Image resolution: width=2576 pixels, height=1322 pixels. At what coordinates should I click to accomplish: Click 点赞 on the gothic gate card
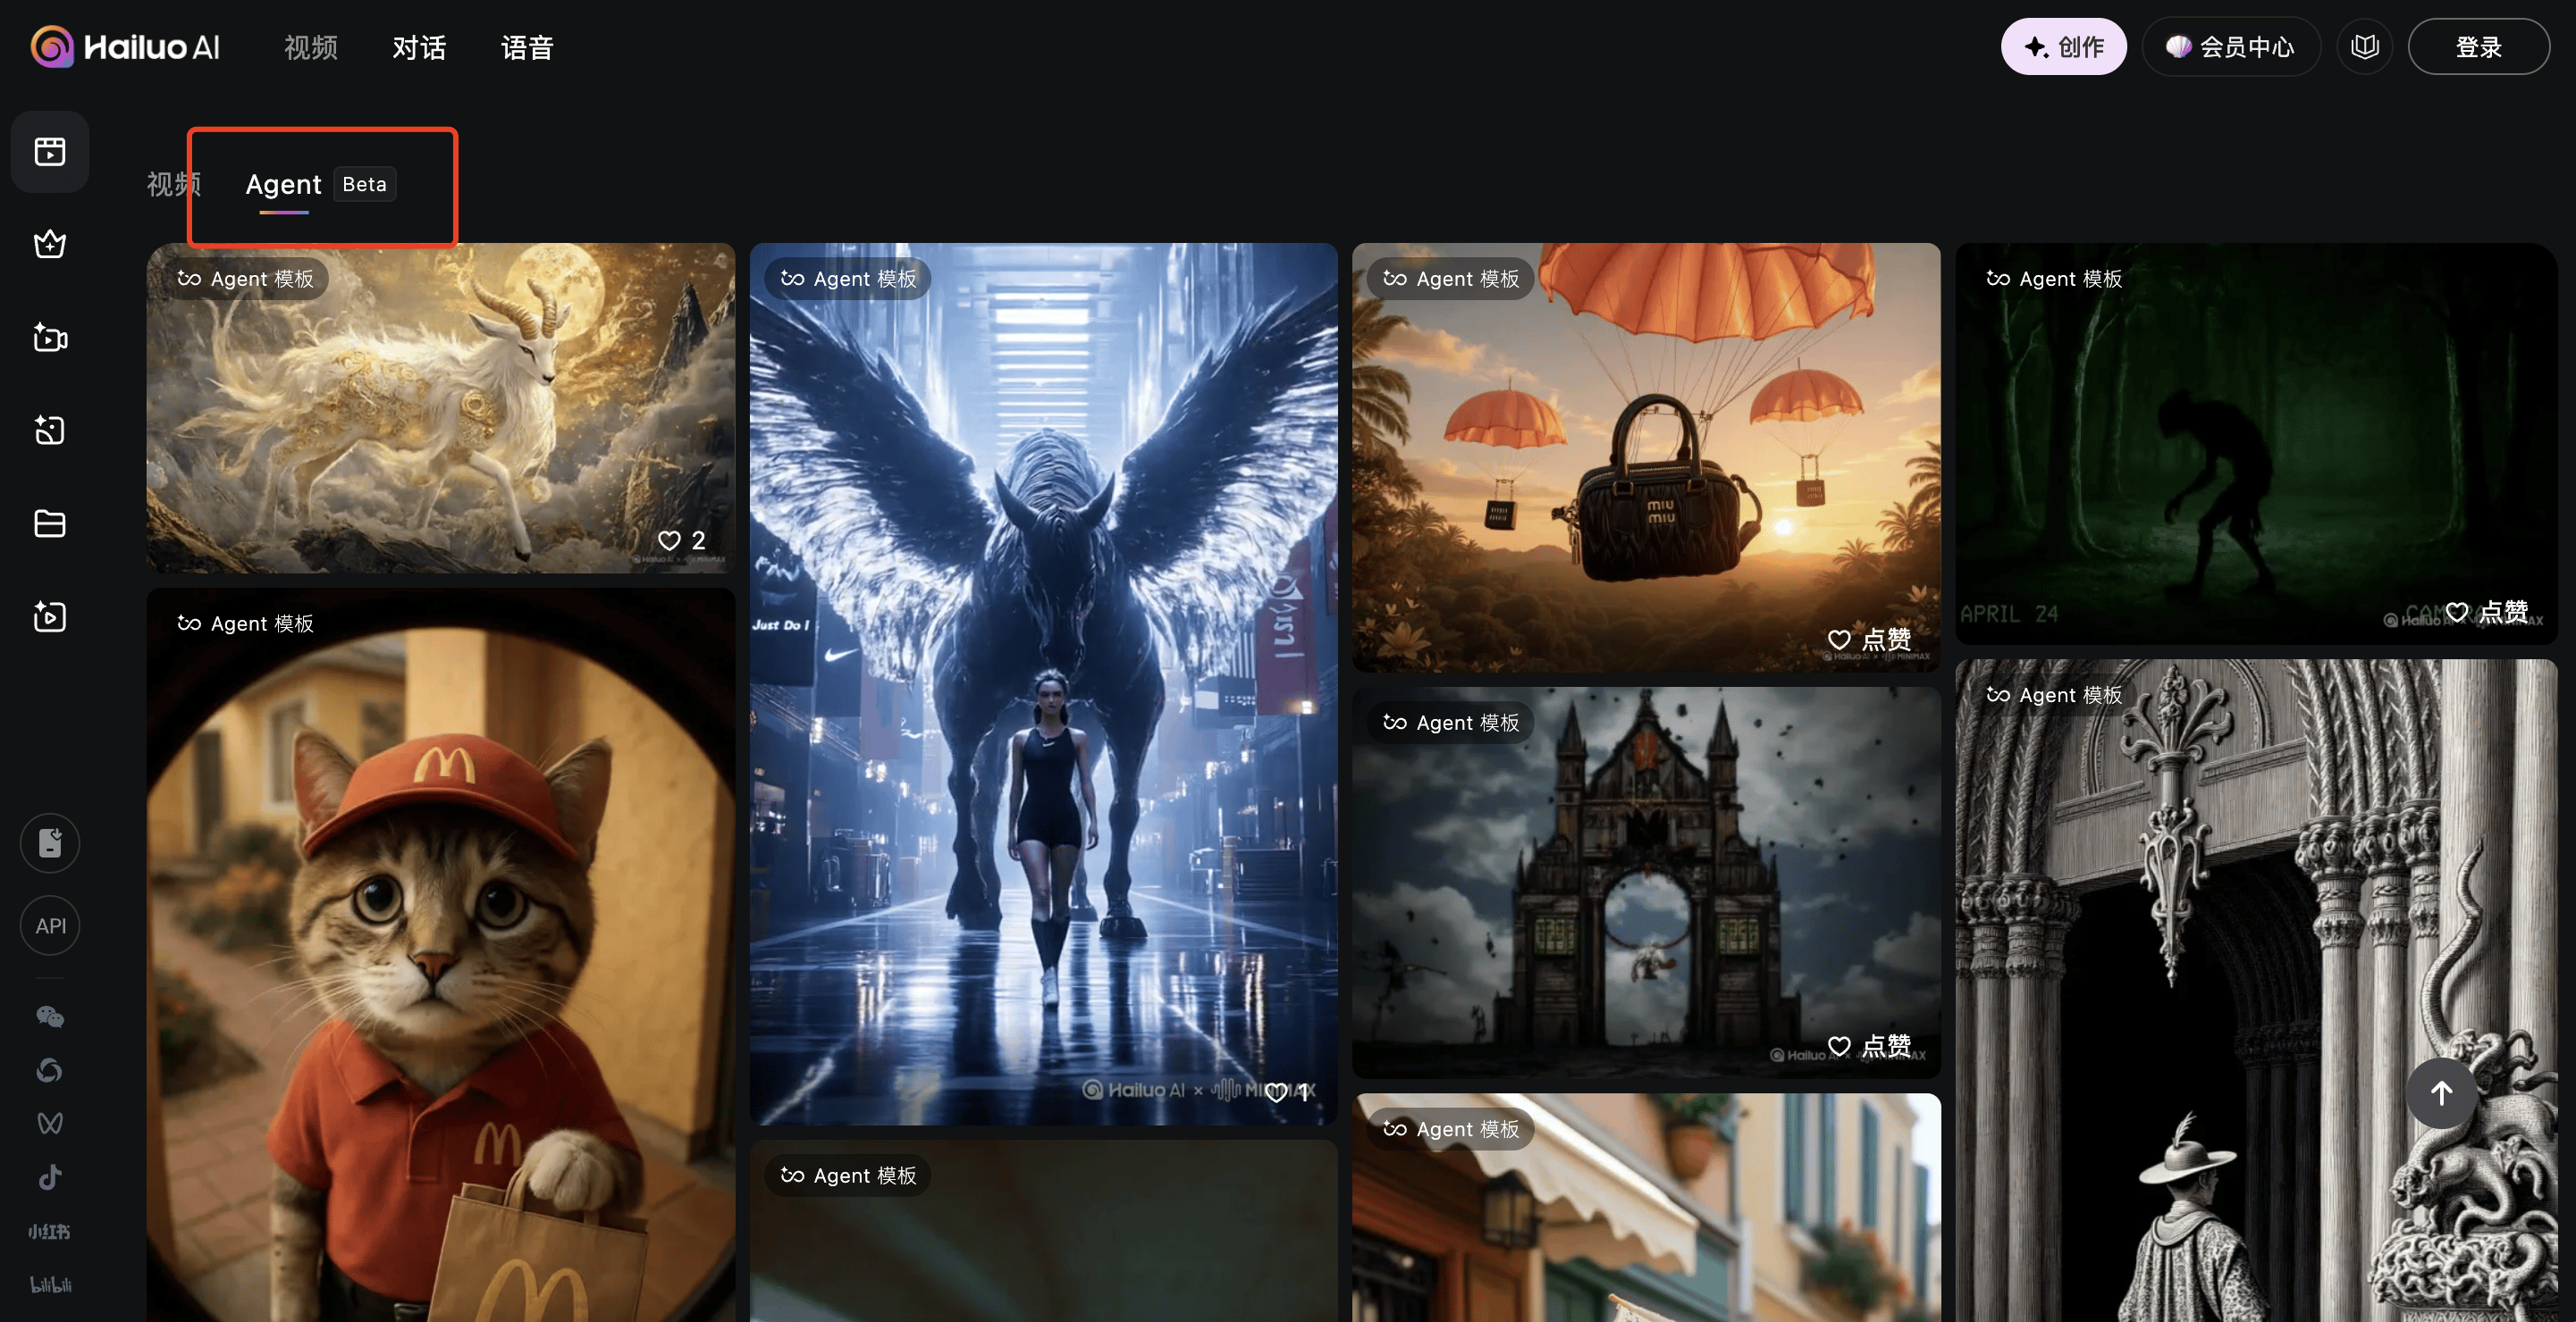tap(1869, 1045)
